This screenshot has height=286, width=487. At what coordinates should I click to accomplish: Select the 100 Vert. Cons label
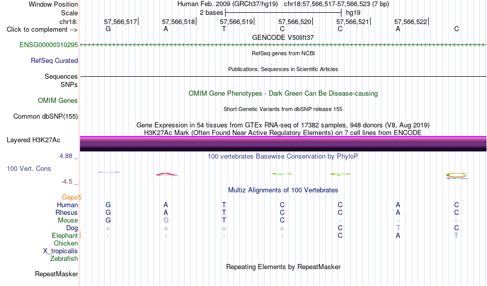tap(29, 168)
